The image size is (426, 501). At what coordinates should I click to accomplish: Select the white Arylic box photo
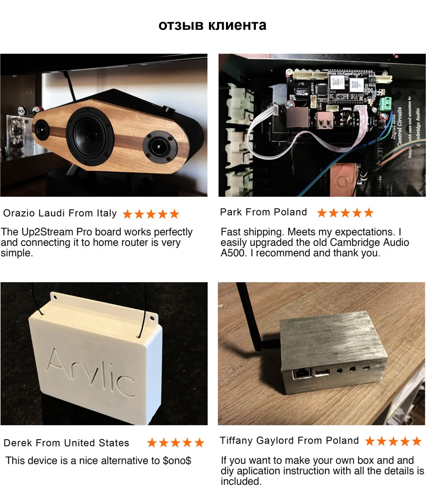tap(104, 353)
